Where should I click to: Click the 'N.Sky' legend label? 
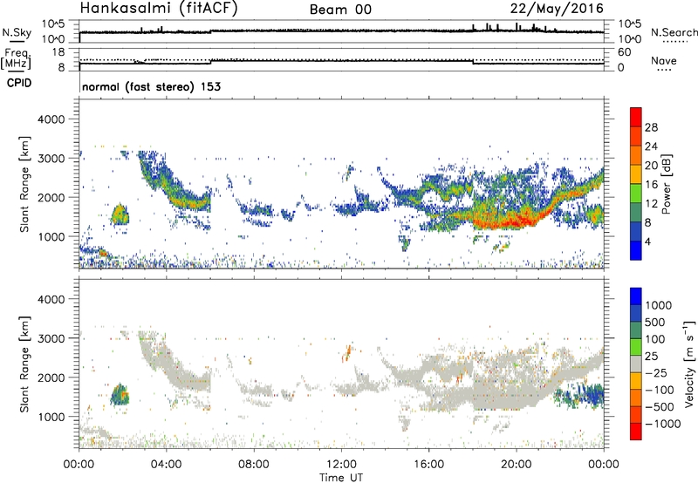(17, 32)
